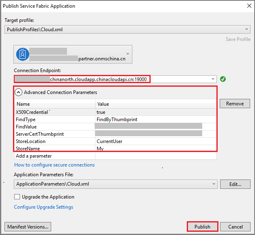This screenshot has width=255, height=235.
Task: Click Remove button beside parameters table
Action: coord(235,104)
